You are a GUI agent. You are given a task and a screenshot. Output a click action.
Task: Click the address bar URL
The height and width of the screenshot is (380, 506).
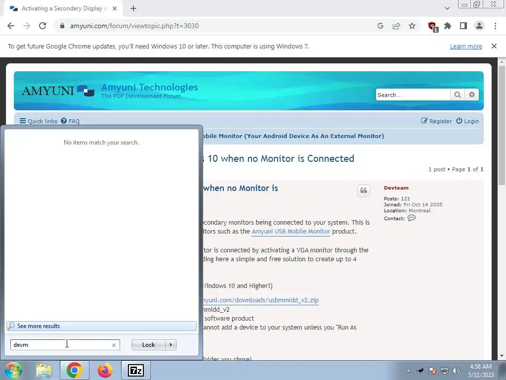click(134, 26)
